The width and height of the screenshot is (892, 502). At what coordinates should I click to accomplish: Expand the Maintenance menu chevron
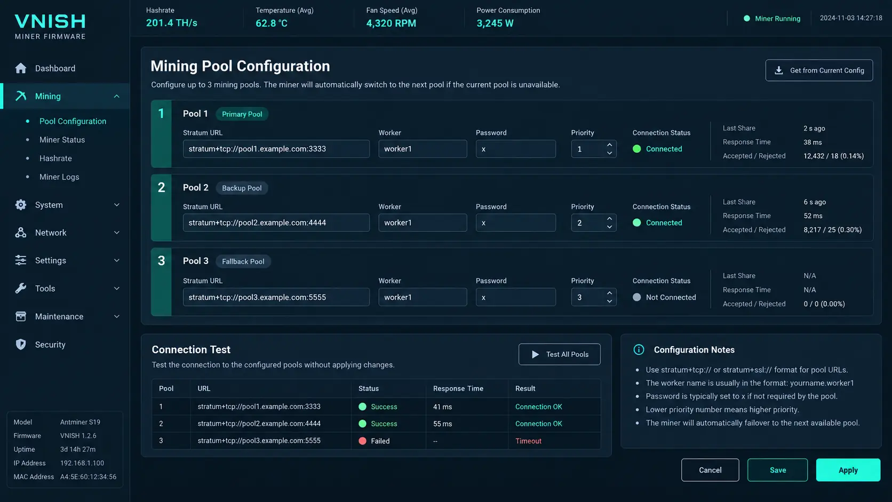coord(117,316)
